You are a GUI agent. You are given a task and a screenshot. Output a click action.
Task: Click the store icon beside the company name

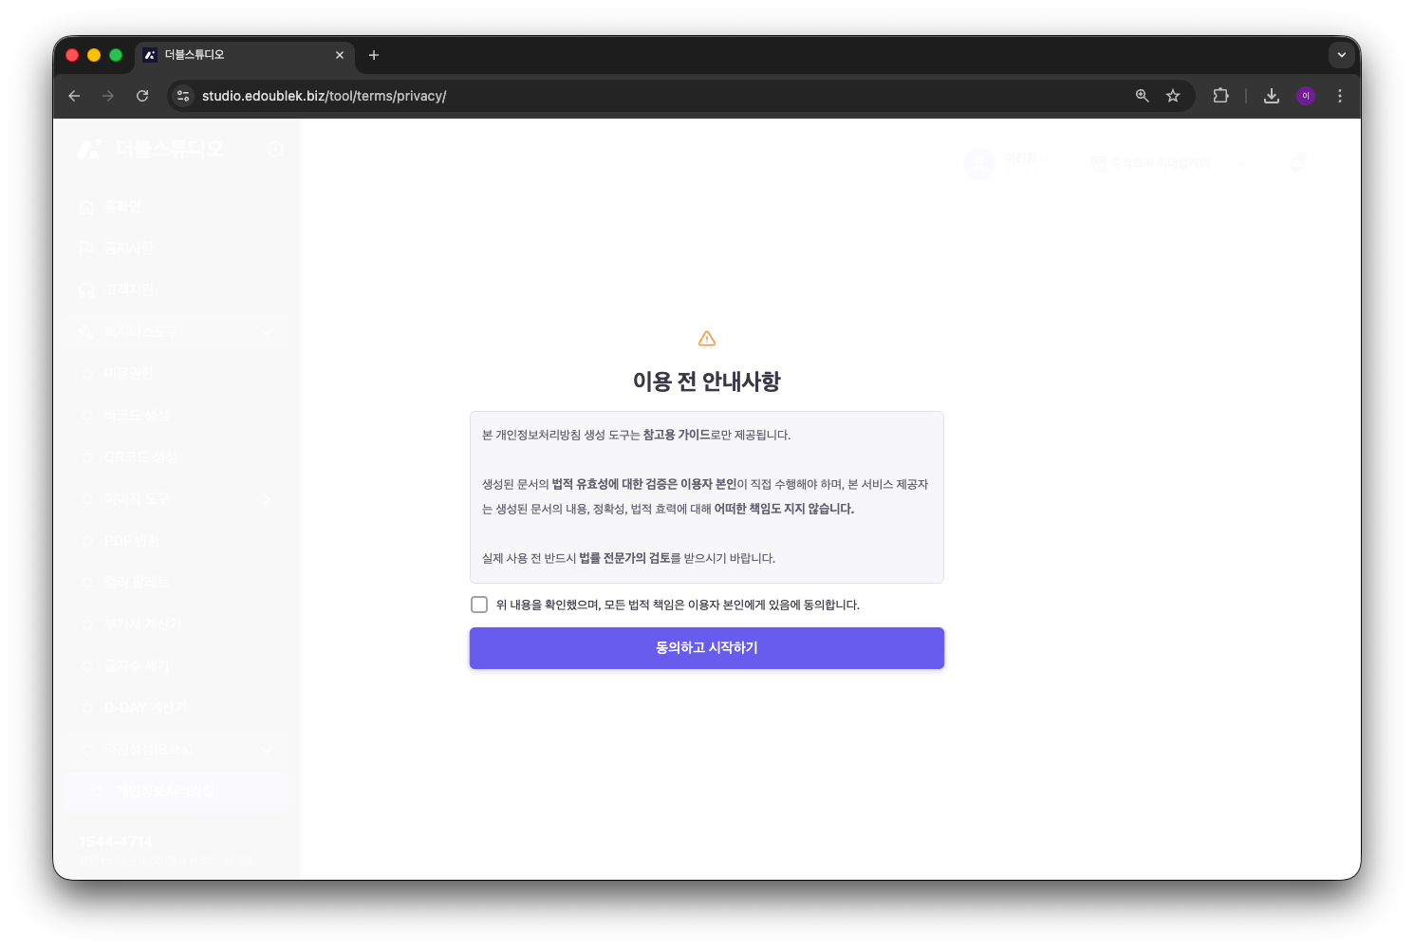[1098, 163]
